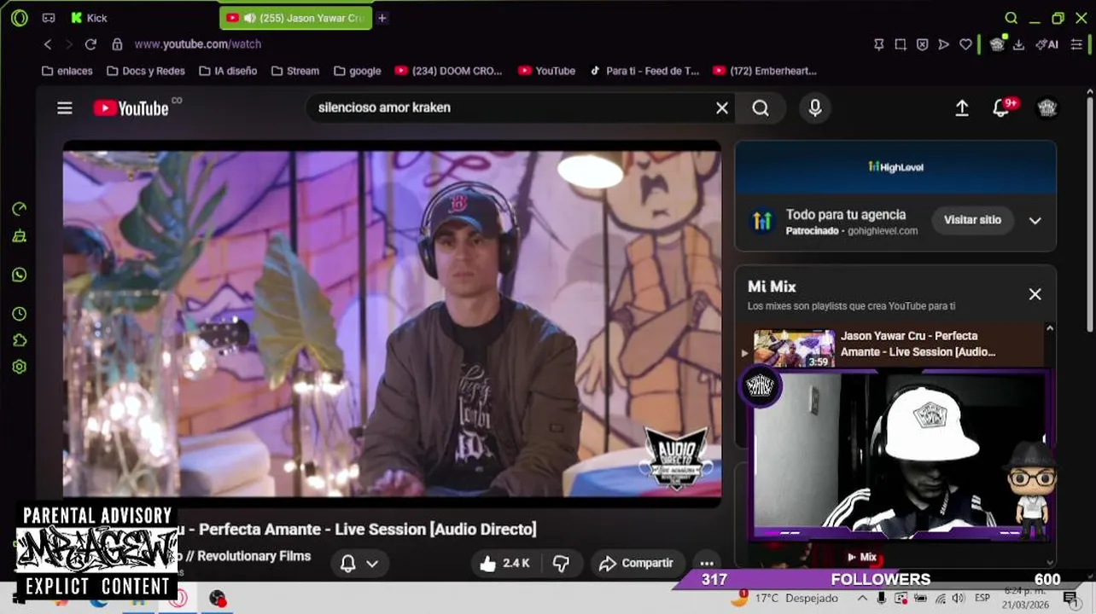Image resolution: width=1096 pixels, height=614 pixels.
Task: Open the enlaces bookmark folder
Action: pos(67,71)
